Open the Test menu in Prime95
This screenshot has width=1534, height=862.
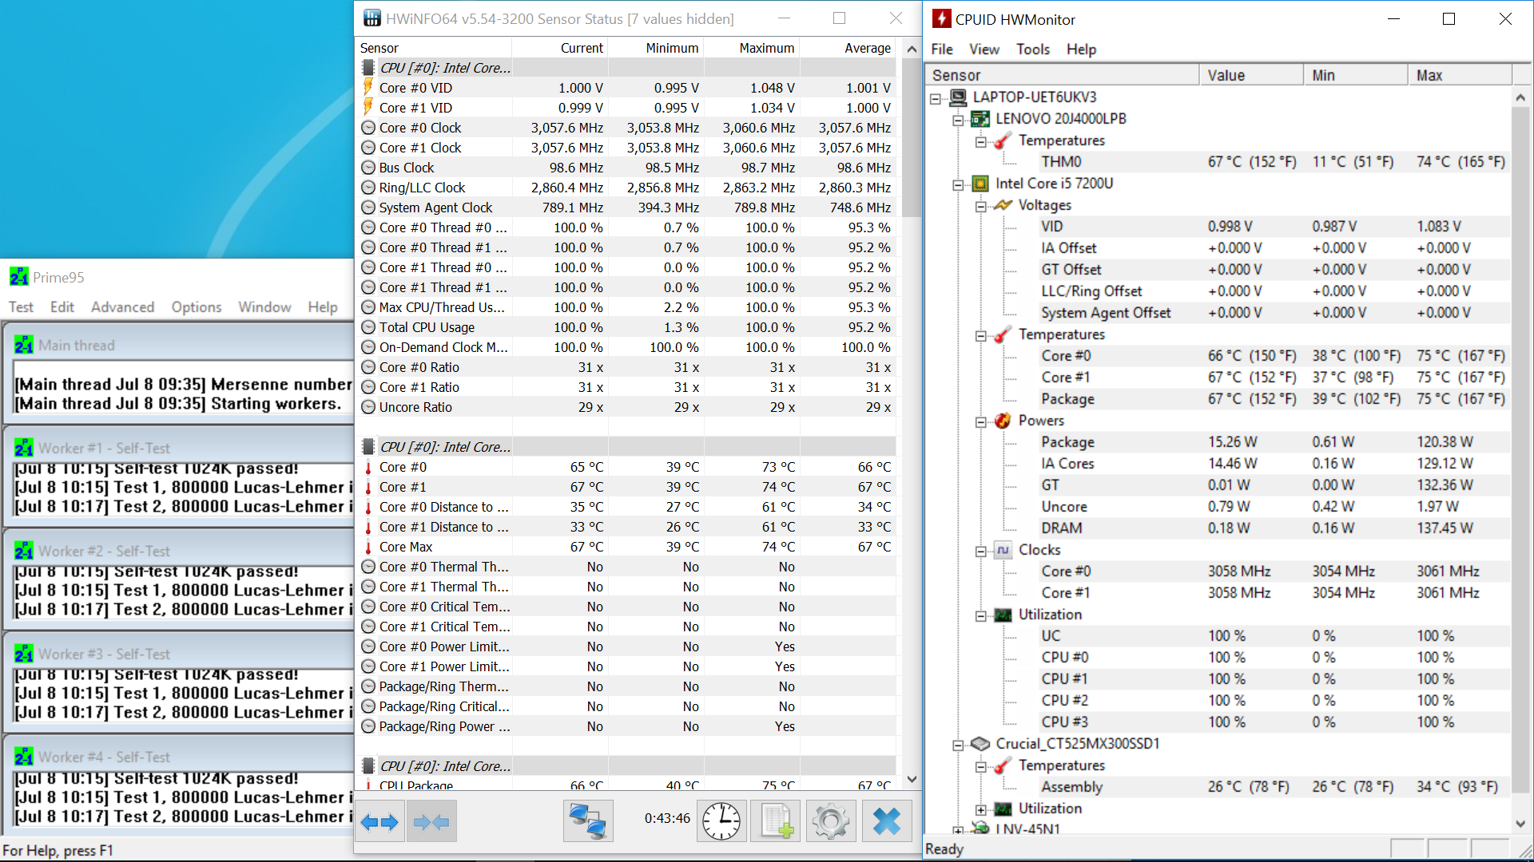click(x=21, y=307)
